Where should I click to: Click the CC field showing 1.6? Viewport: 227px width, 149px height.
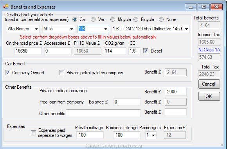(134, 51)
